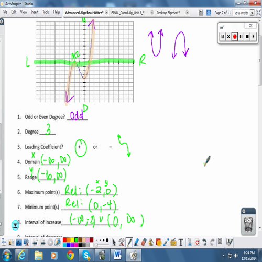Viewport: 262px width, 262px height.
Task: Toggle the Desktop Annotate icon
Action: point(19,243)
